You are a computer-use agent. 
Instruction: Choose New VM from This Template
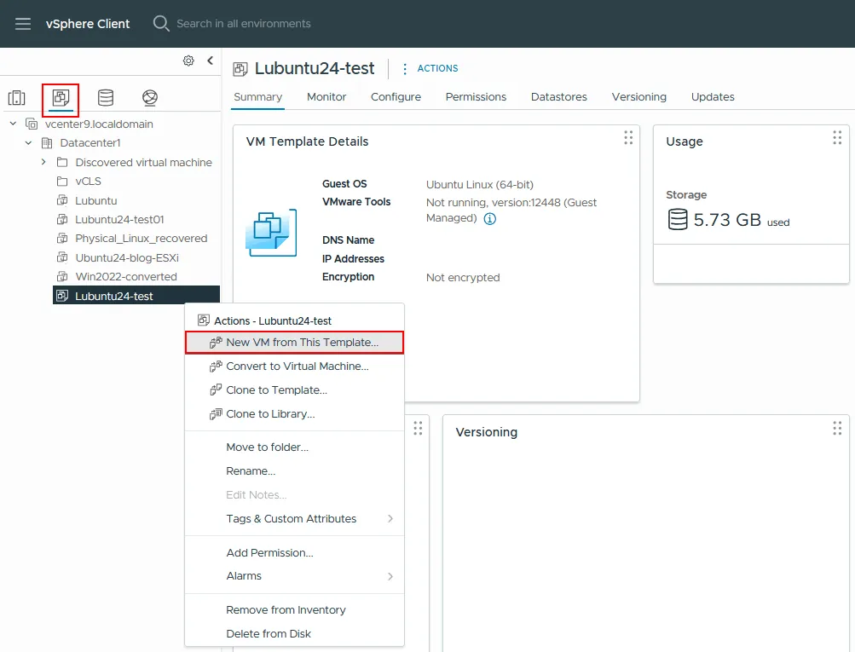(294, 343)
